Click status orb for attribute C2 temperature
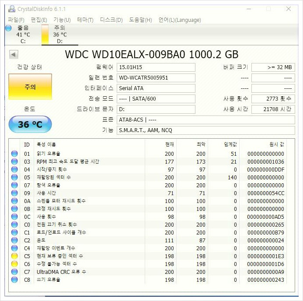Viewport: 303px width, 301px height. [14, 240]
